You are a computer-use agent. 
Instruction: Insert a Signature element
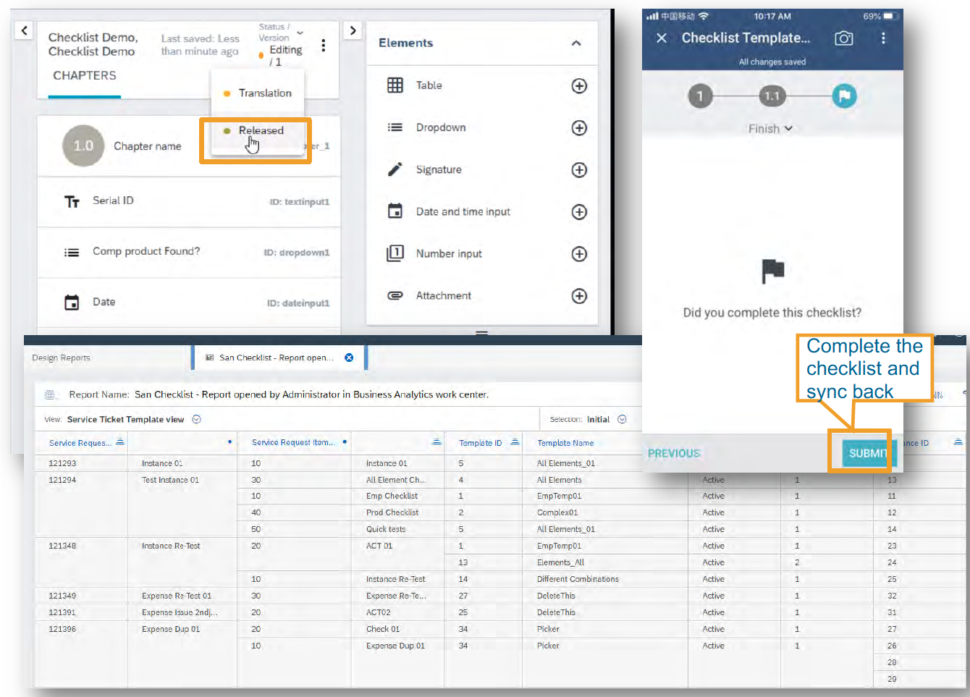pos(578,170)
